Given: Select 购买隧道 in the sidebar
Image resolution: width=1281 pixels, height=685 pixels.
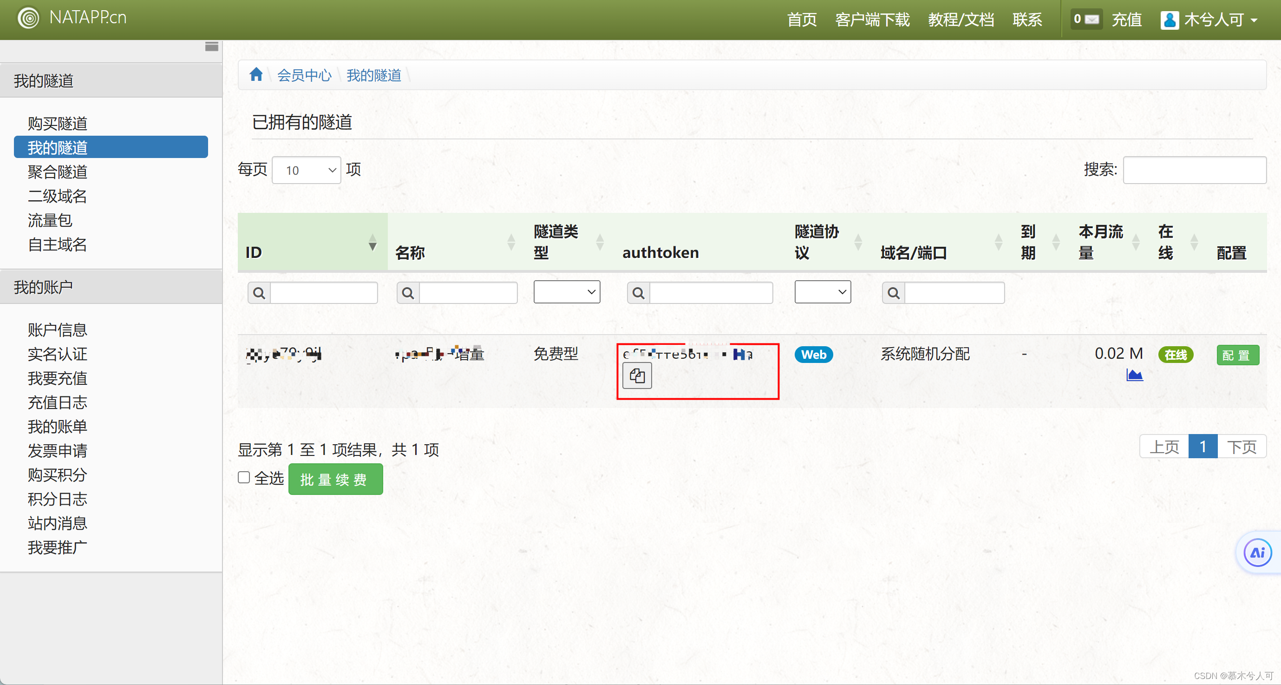Looking at the screenshot, I should tap(57, 123).
